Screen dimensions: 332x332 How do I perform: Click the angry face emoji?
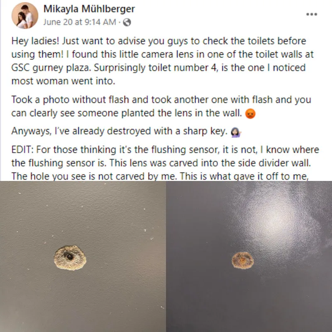point(250,114)
